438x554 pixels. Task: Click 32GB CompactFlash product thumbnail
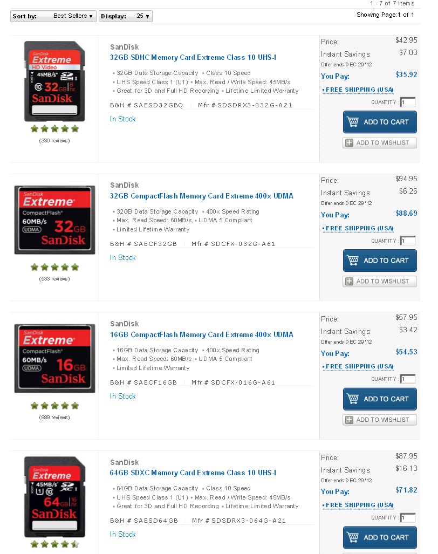point(55,220)
